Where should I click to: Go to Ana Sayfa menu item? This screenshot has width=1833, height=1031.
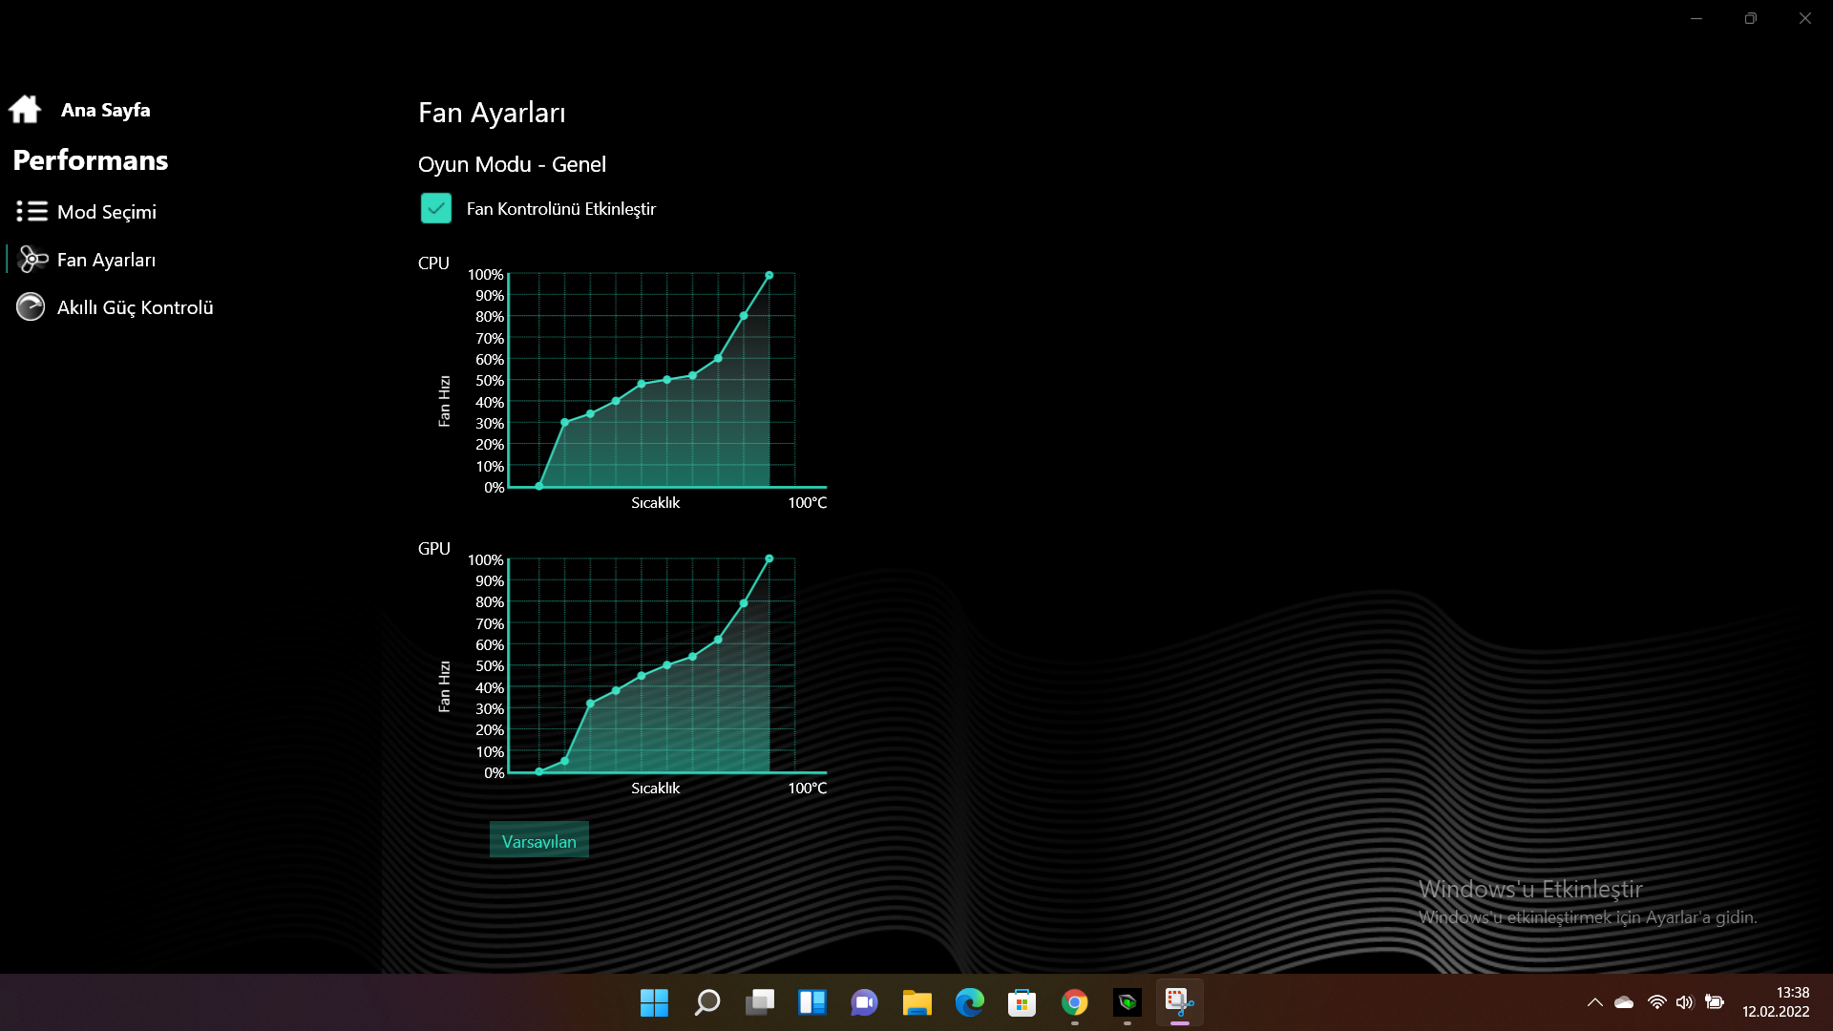coord(105,110)
